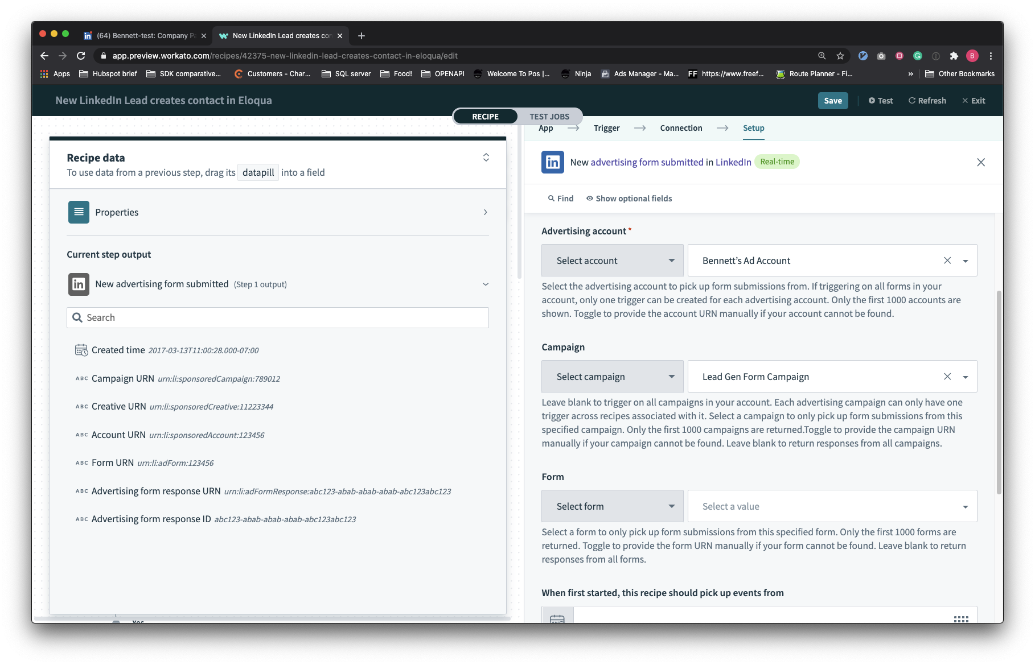
Task: Click the LinkedIn icon in trigger header
Action: [x=552, y=162]
